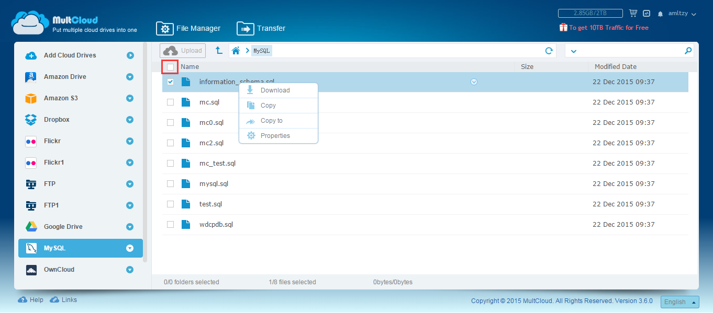713x313 pixels.
Task: Switch to the Transfer tab
Action: pos(261,28)
